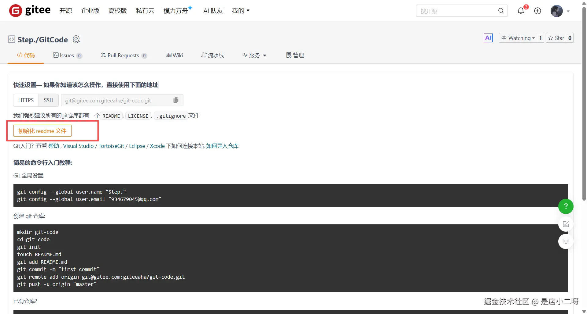Select the HTTPS address option
The image size is (587, 314).
click(26, 100)
